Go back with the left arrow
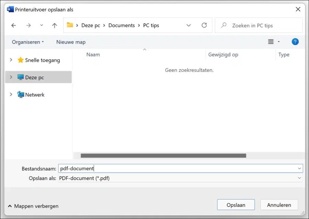The height and width of the screenshot is (219, 309). [x=14, y=25]
